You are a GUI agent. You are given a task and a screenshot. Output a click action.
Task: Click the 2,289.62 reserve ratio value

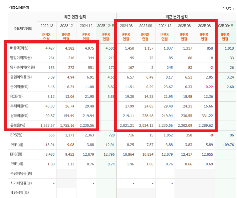coord(206,125)
